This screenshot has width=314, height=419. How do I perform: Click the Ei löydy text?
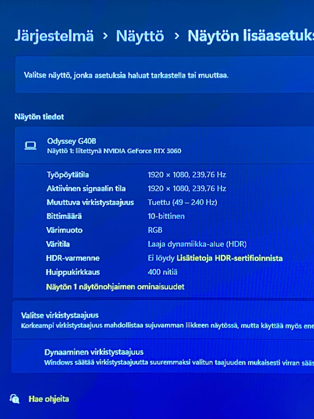[161, 258]
